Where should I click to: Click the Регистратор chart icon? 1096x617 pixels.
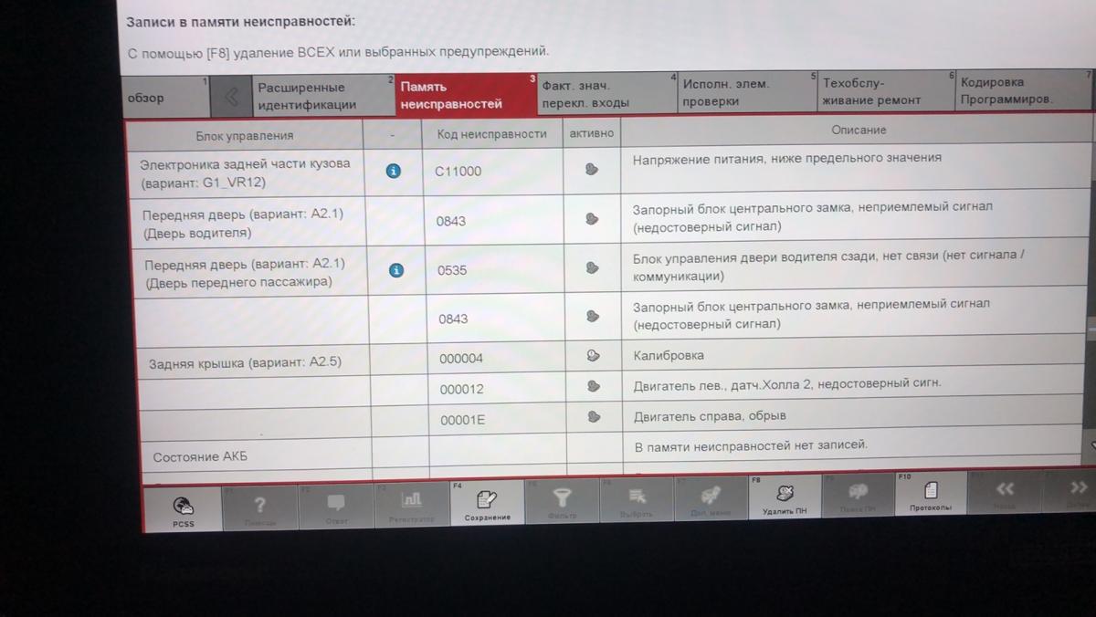[x=412, y=504]
